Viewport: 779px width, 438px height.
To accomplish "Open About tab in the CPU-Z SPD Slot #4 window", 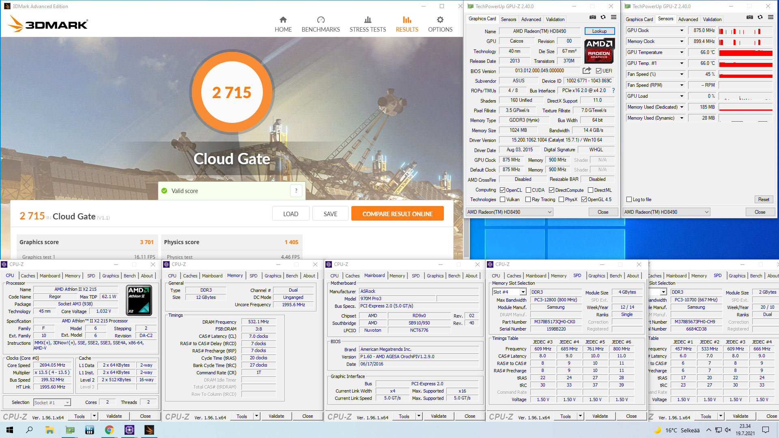I will pos(633,276).
